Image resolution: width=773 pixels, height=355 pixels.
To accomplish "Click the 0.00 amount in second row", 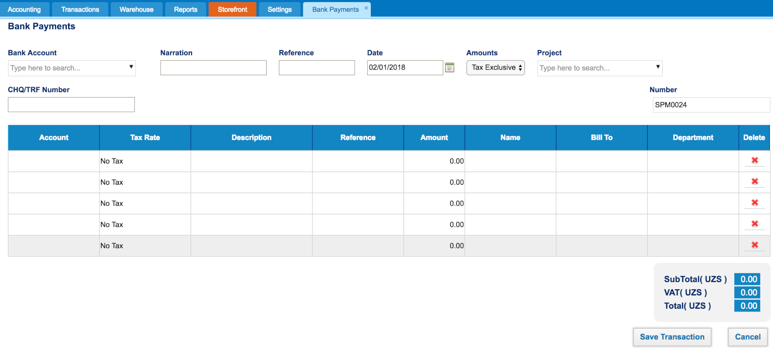I will pyautogui.click(x=434, y=182).
